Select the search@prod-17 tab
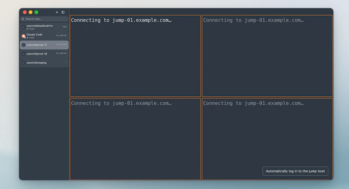 (44, 45)
